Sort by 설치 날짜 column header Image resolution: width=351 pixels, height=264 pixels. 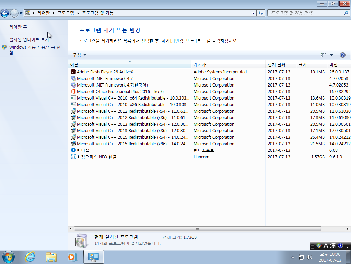pos(281,65)
